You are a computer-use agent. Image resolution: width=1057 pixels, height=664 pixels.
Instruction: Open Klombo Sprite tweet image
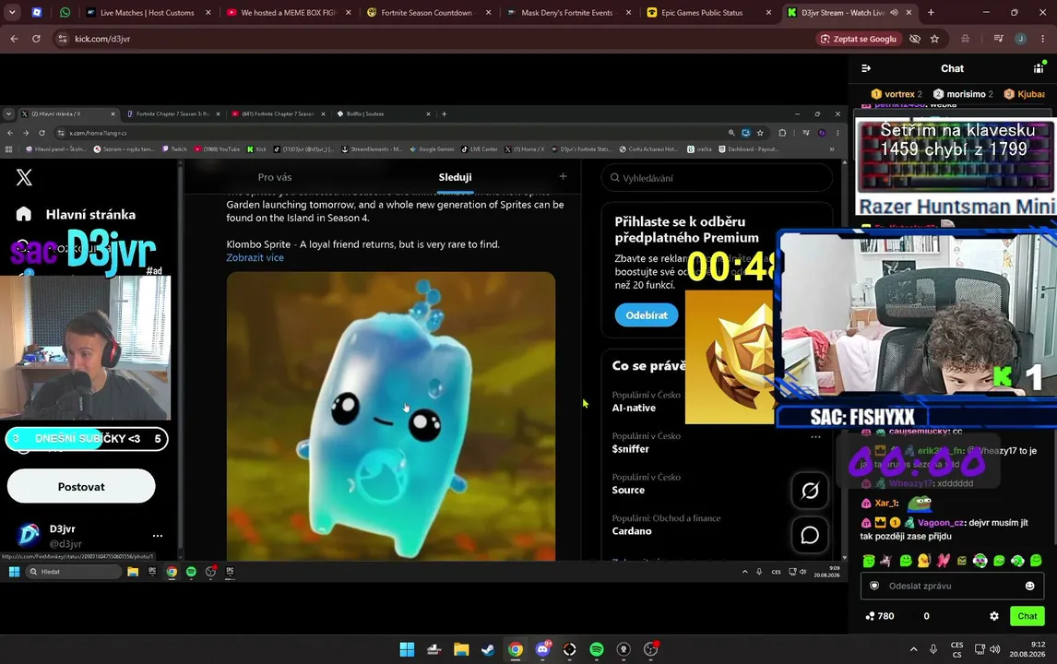391,416
